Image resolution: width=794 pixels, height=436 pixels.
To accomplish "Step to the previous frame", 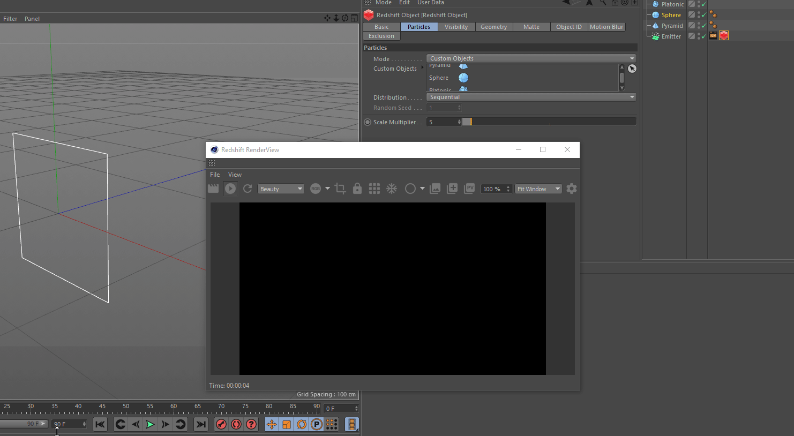I will [x=136, y=424].
